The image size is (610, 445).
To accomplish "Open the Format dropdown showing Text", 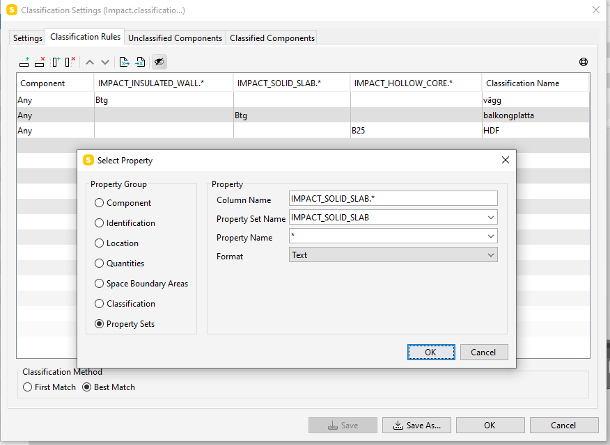I will [393, 255].
